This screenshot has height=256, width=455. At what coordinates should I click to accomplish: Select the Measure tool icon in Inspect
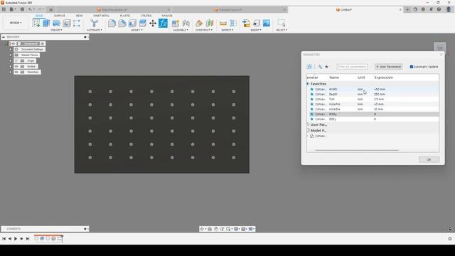click(223, 23)
